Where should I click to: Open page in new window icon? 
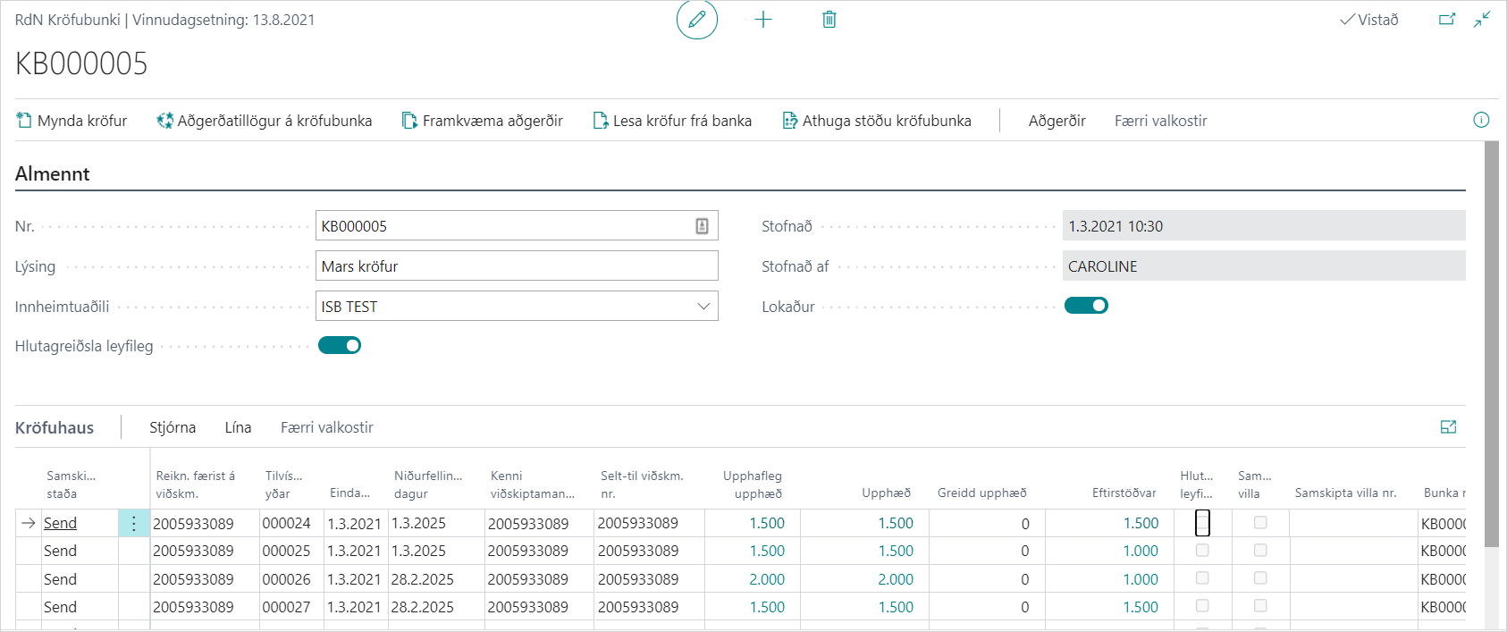tap(1447, 20)
